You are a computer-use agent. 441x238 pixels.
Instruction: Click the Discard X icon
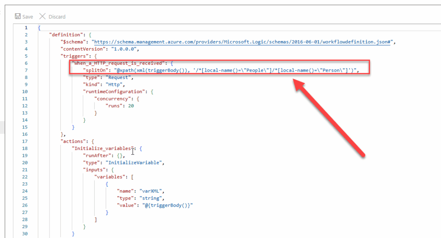coord(43,16)
